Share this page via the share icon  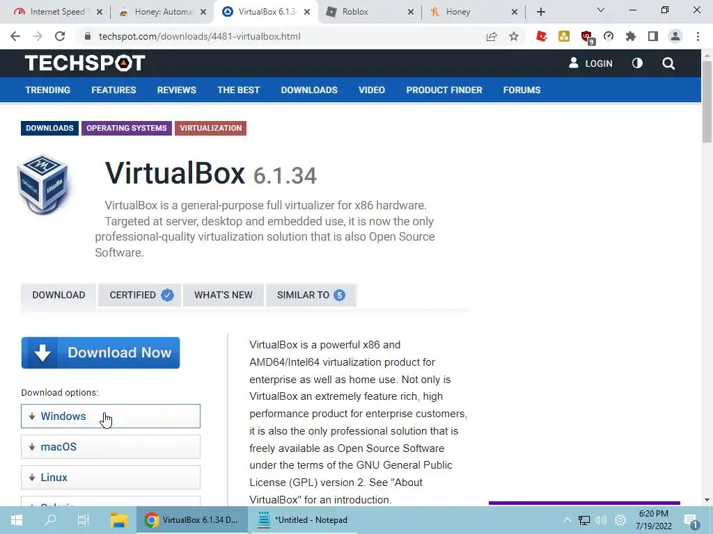tap(492, 36)
